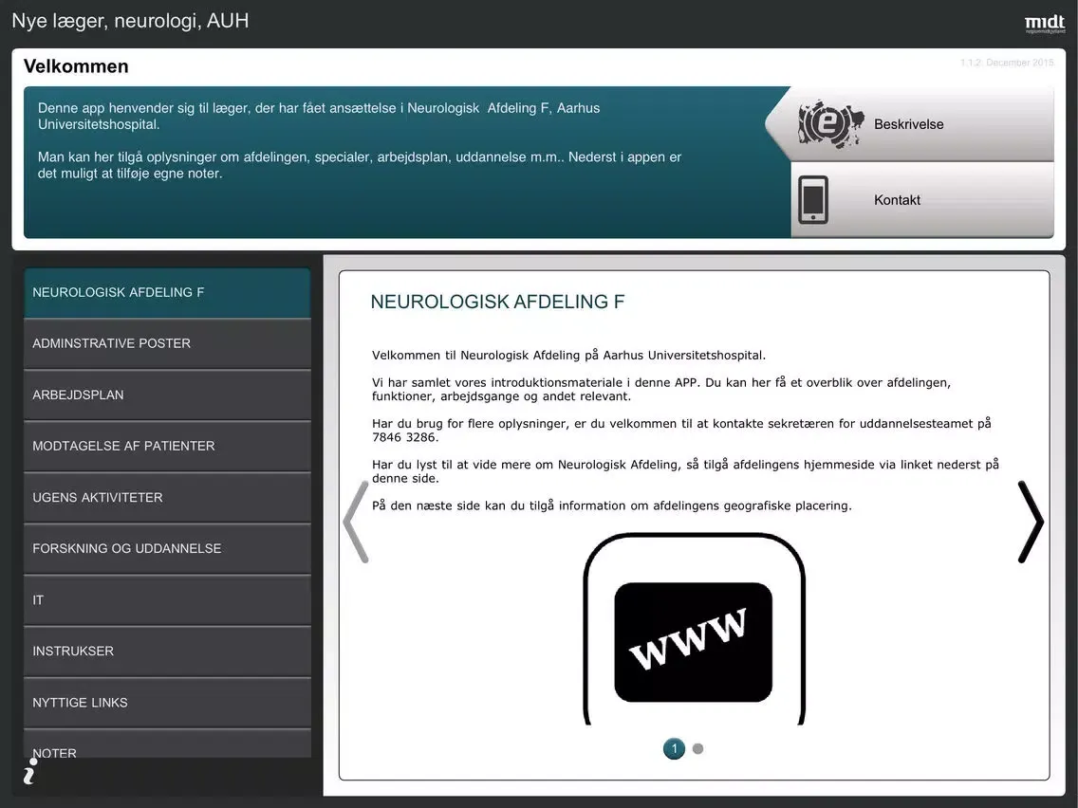Go to UGENS AKTIVITETER

tap(167, 498)
